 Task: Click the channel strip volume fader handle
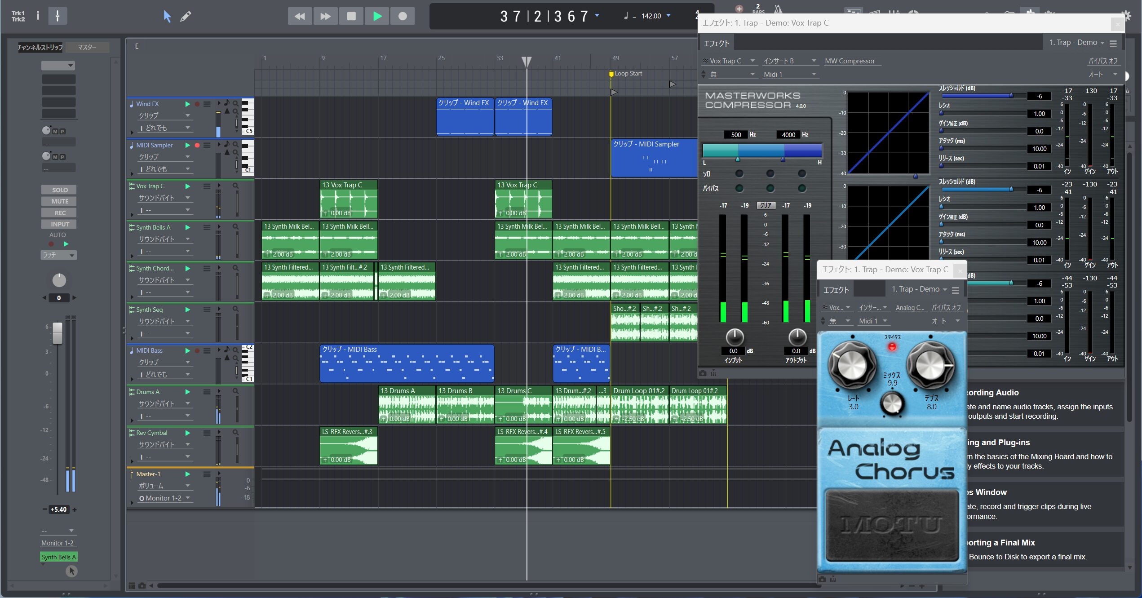tap(58, 333)
